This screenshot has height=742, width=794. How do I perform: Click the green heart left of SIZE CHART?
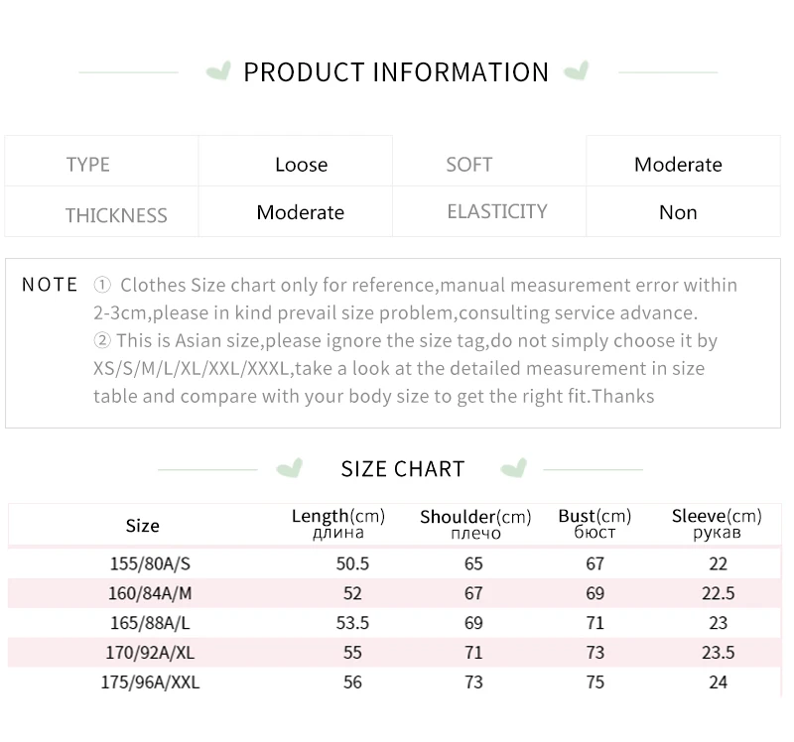tap(290, 467)
